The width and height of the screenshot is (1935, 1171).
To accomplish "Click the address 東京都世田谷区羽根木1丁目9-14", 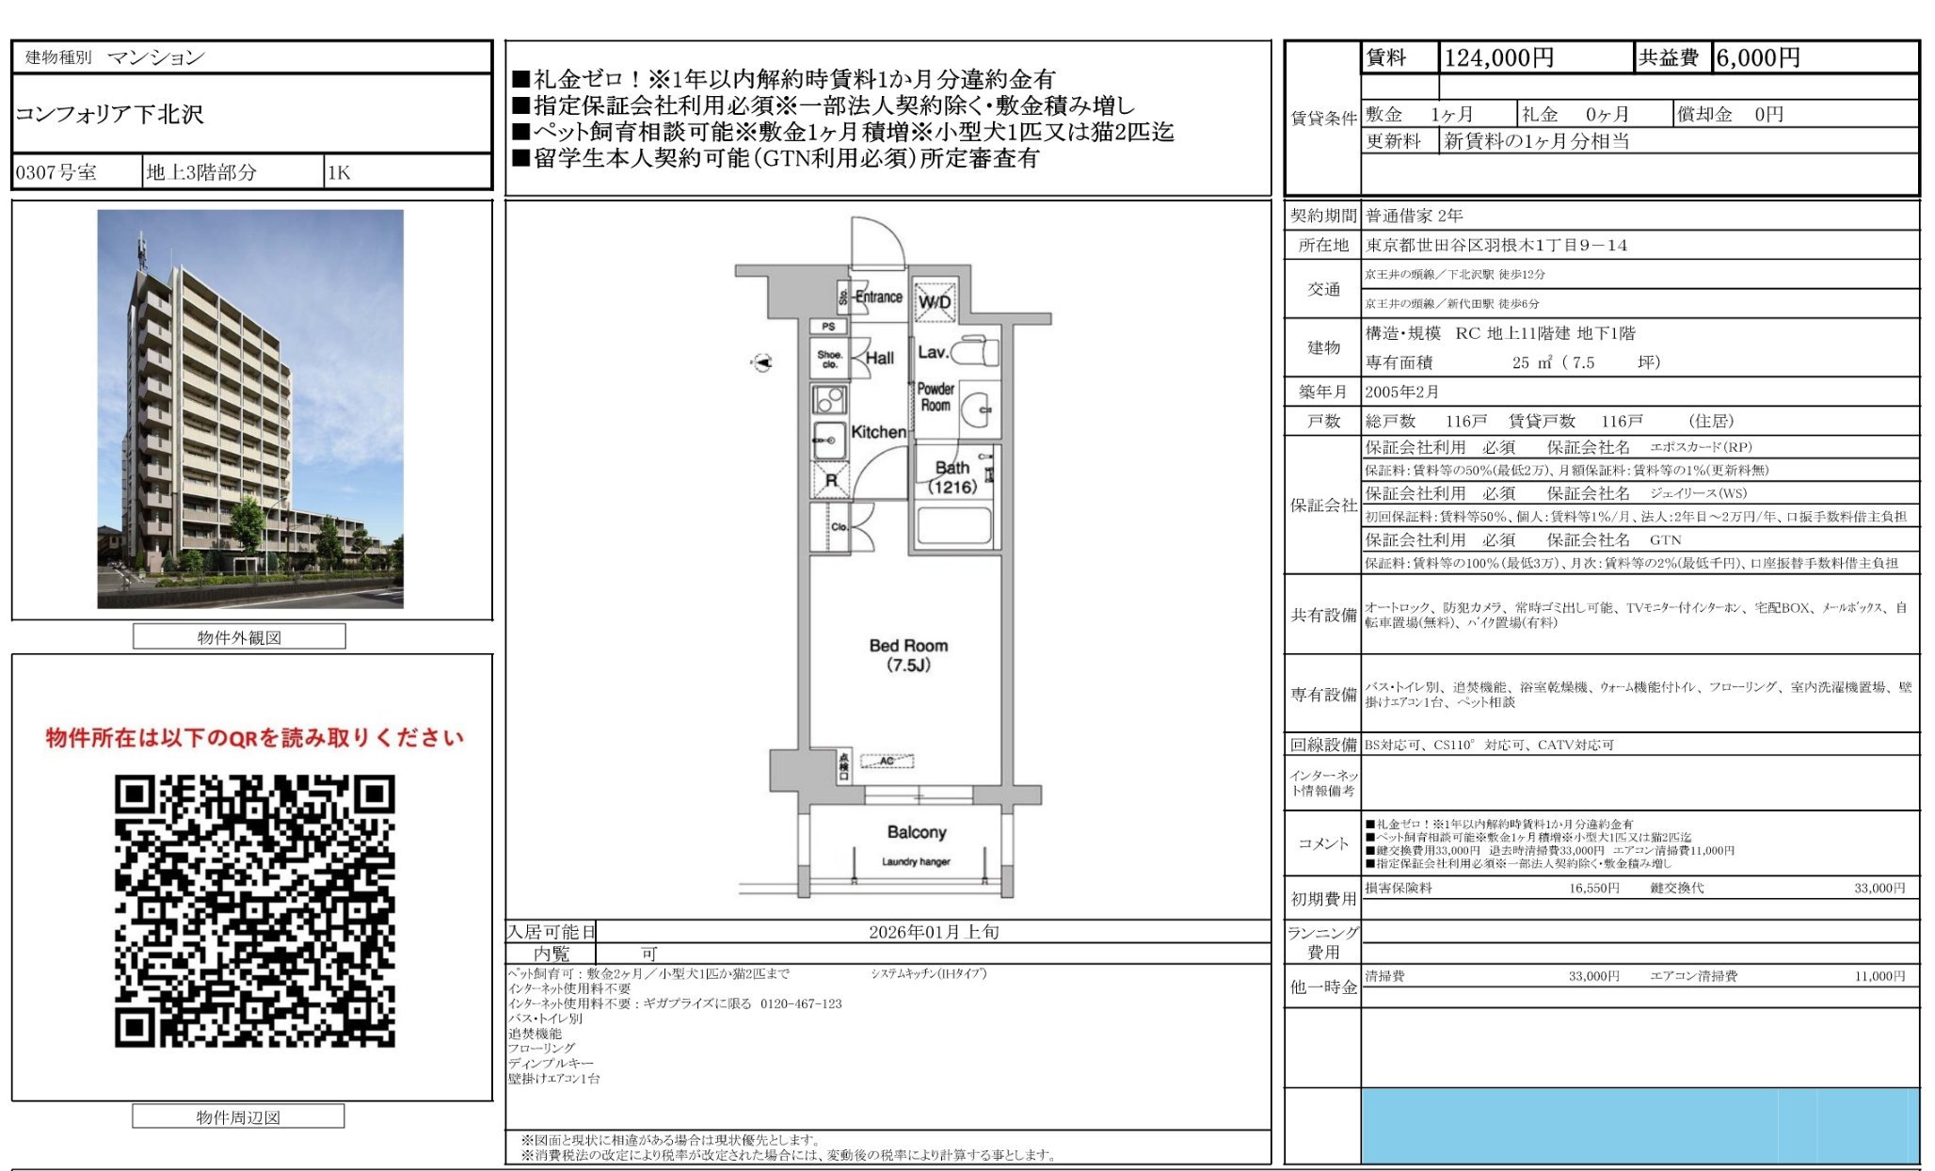I will tap(1495, 245).
